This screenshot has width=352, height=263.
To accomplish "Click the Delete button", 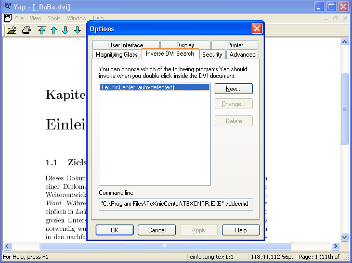I will pyautogui.click(x=233, y=121).
